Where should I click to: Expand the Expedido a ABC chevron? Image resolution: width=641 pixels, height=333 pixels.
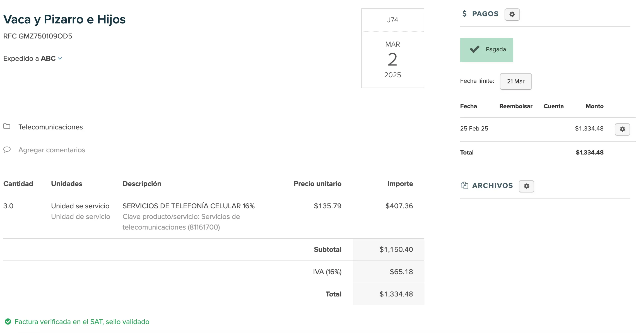click(x=60, y=59)
